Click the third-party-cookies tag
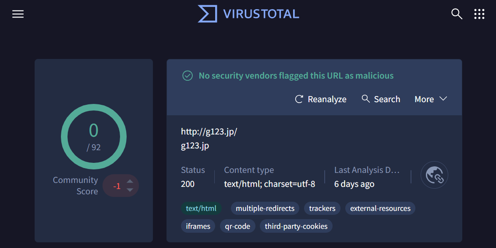The width and height of the screenshot is (496, 248). coord(296,226)
